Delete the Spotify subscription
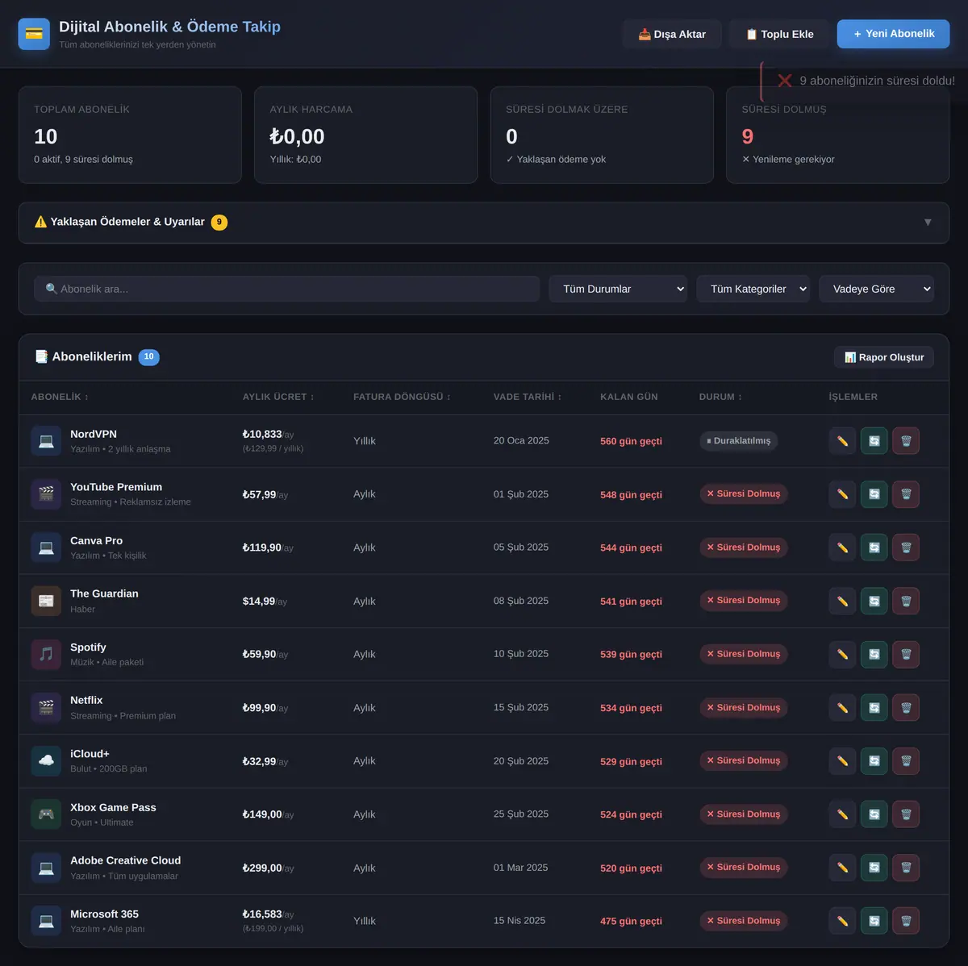Viewport: 968px width, 966px height. tap(906, 654)
